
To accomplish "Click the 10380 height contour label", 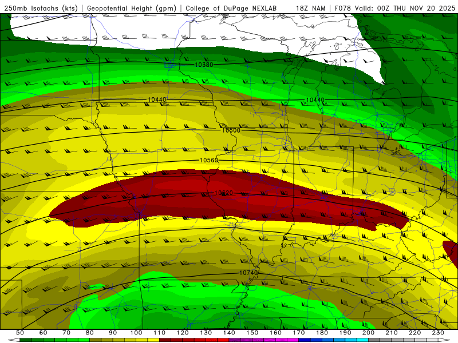I will point(204,65).
